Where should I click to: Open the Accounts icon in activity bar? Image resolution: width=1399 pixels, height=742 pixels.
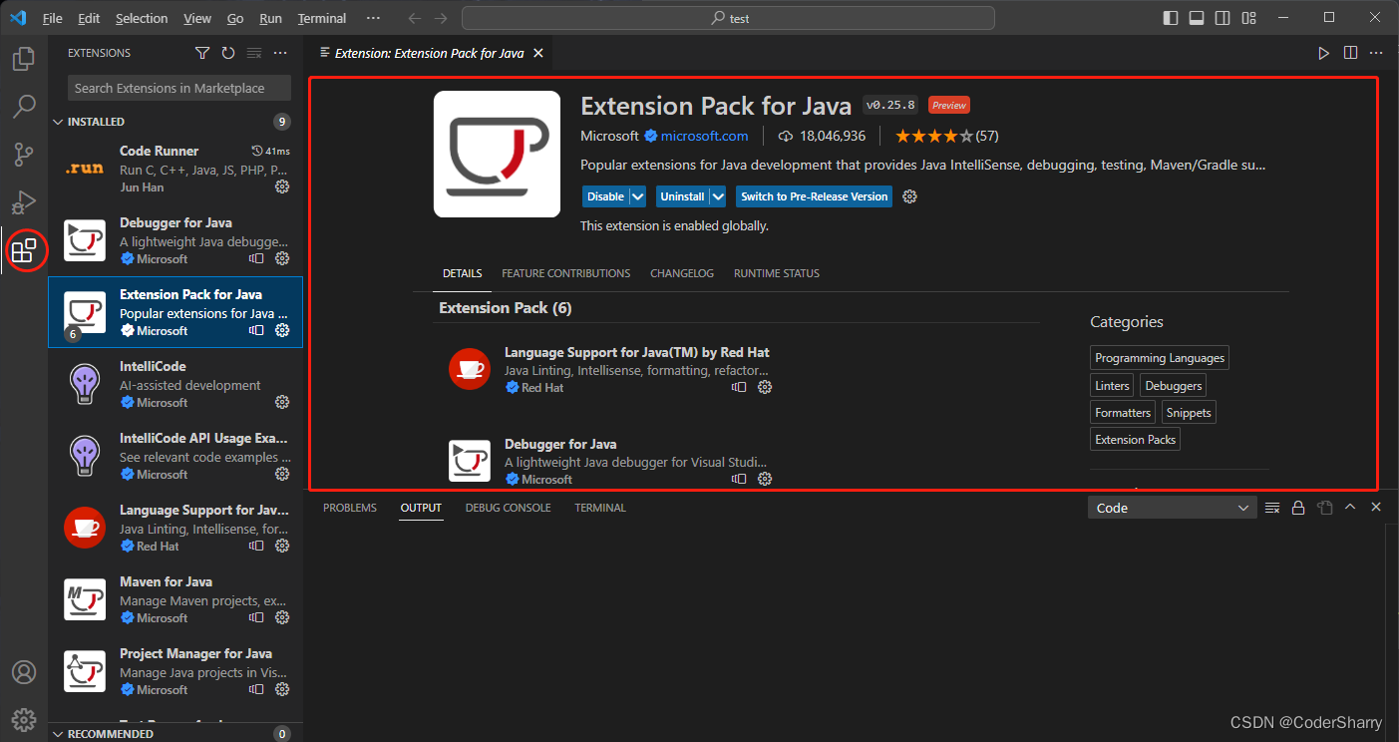(24, 672)
